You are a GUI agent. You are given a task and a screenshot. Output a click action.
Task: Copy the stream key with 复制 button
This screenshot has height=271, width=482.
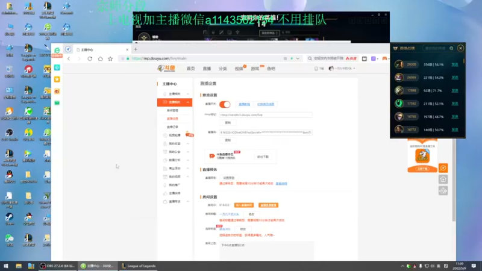click(228, 140)
